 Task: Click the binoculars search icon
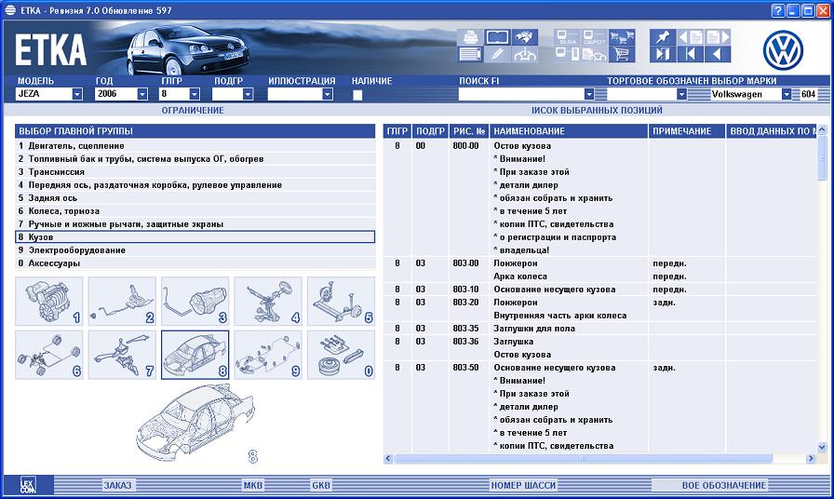pyautogui.click(x=524, y=37)
